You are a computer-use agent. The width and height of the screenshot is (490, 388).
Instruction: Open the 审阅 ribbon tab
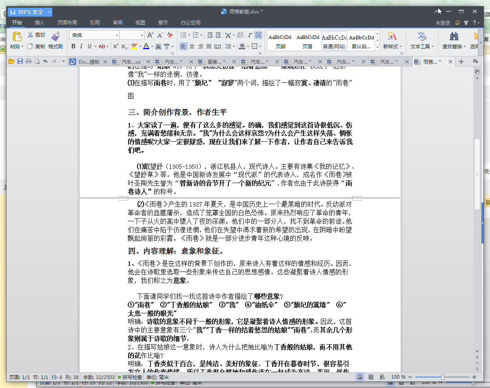118,23
